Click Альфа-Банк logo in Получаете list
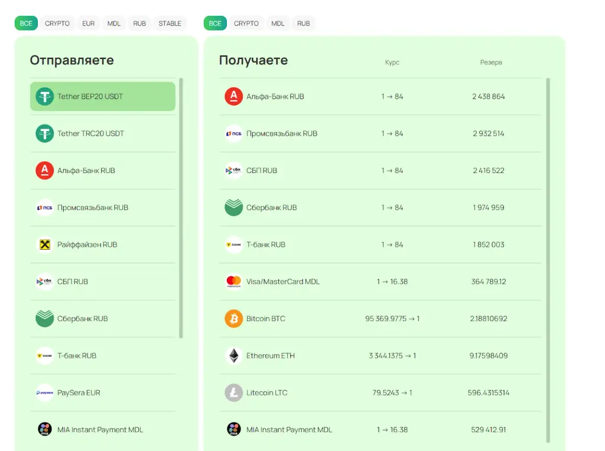 (234, 96)
